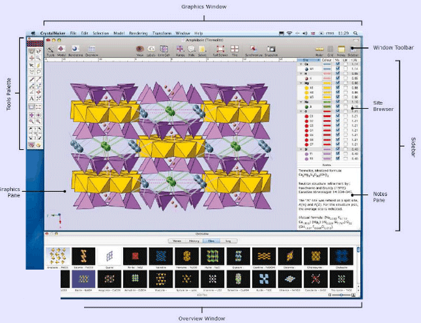Collapse the H group in Site Browser
421x323 pixels.
pos(301,74)
